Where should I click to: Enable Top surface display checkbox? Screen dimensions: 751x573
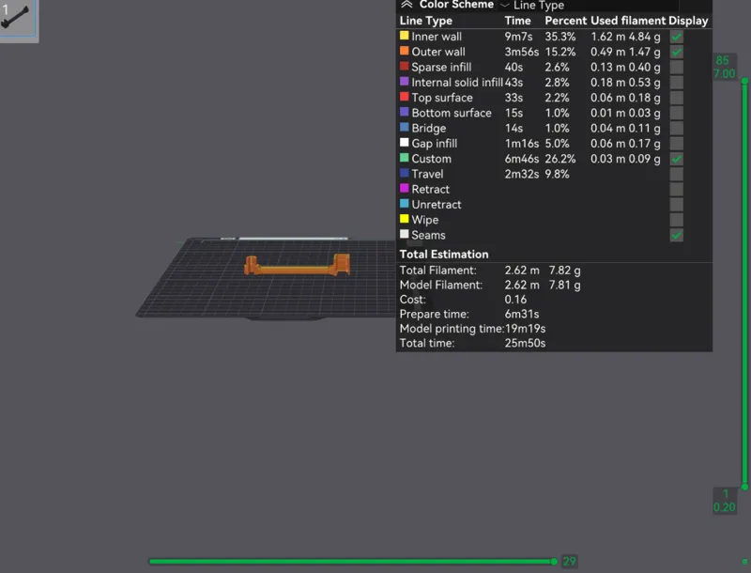pyautogui.click(x=676, y=98)
